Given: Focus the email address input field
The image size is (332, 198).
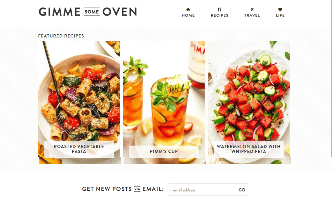Looking at the screenshot, I should [x=202, y=190].
